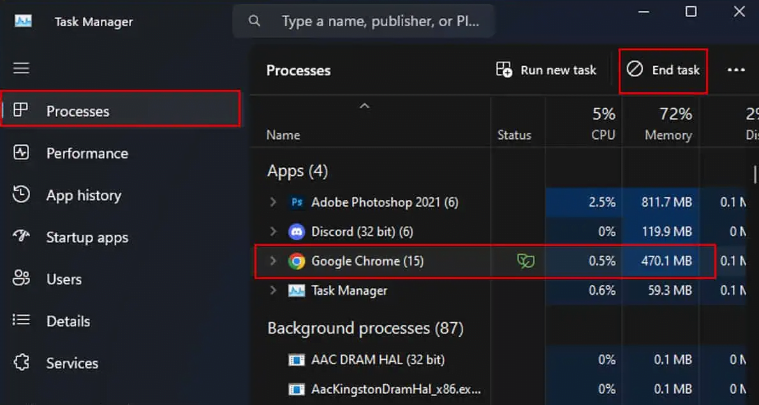Select the Discord (32 bit) (6) row
The image size is (759, 405).
499,232
